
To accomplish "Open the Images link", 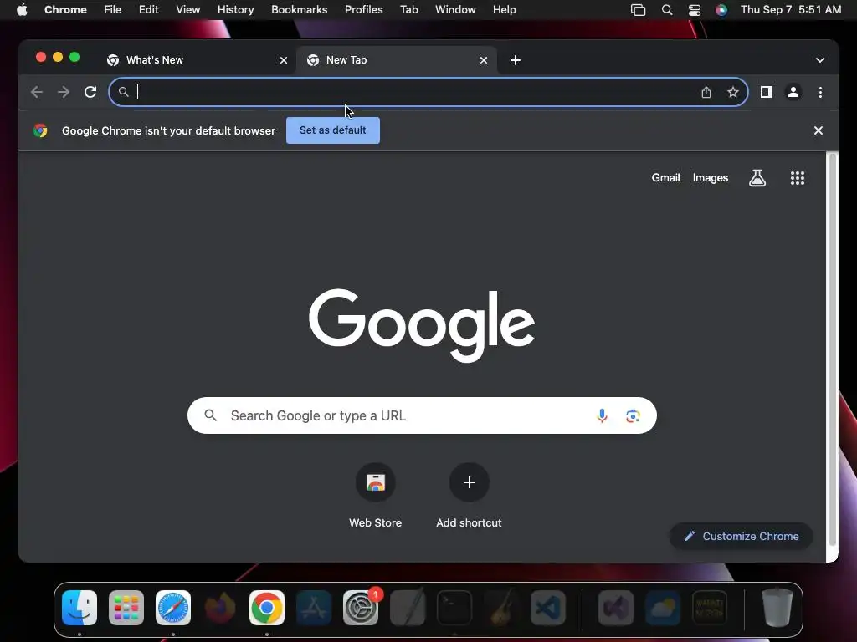I will click(710, 178).
